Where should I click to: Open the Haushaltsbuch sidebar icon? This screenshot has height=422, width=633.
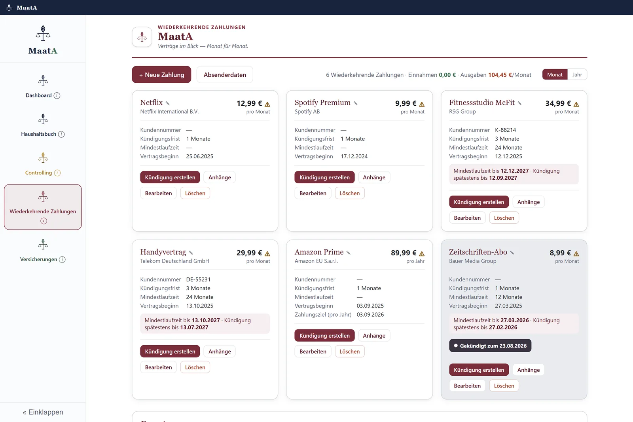43,119
